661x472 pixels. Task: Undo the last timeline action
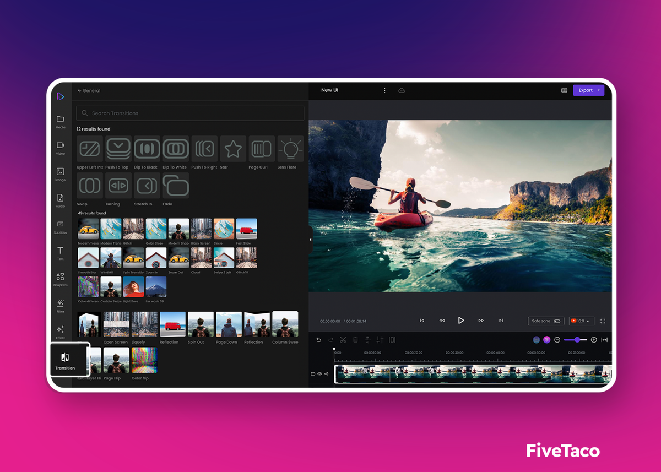pos(318,340)
